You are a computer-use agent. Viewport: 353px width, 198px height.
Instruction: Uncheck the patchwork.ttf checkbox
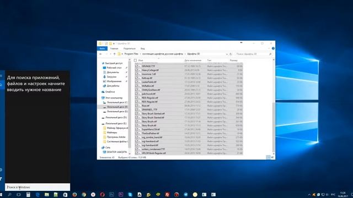(x=137, y=94)
